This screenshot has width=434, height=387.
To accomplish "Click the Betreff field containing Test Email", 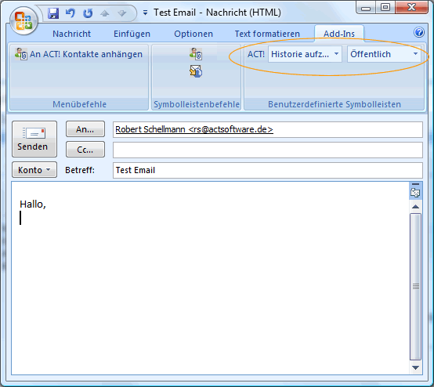I will click(x=268, y=170).
